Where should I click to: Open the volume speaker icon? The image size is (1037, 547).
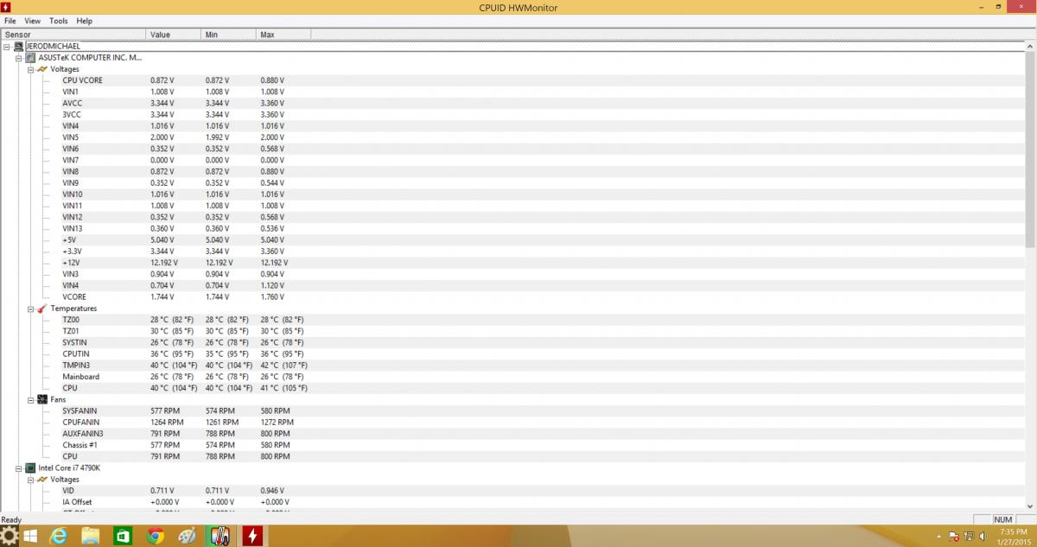coord(983,537)
